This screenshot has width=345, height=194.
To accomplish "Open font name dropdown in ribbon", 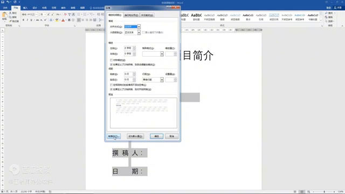I will (x=36, y=15).
